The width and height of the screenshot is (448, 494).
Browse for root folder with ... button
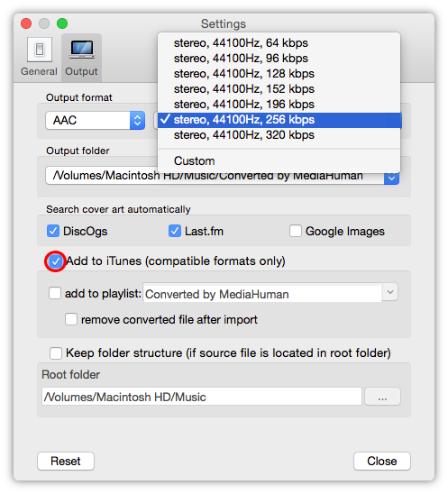coord(382,397)
